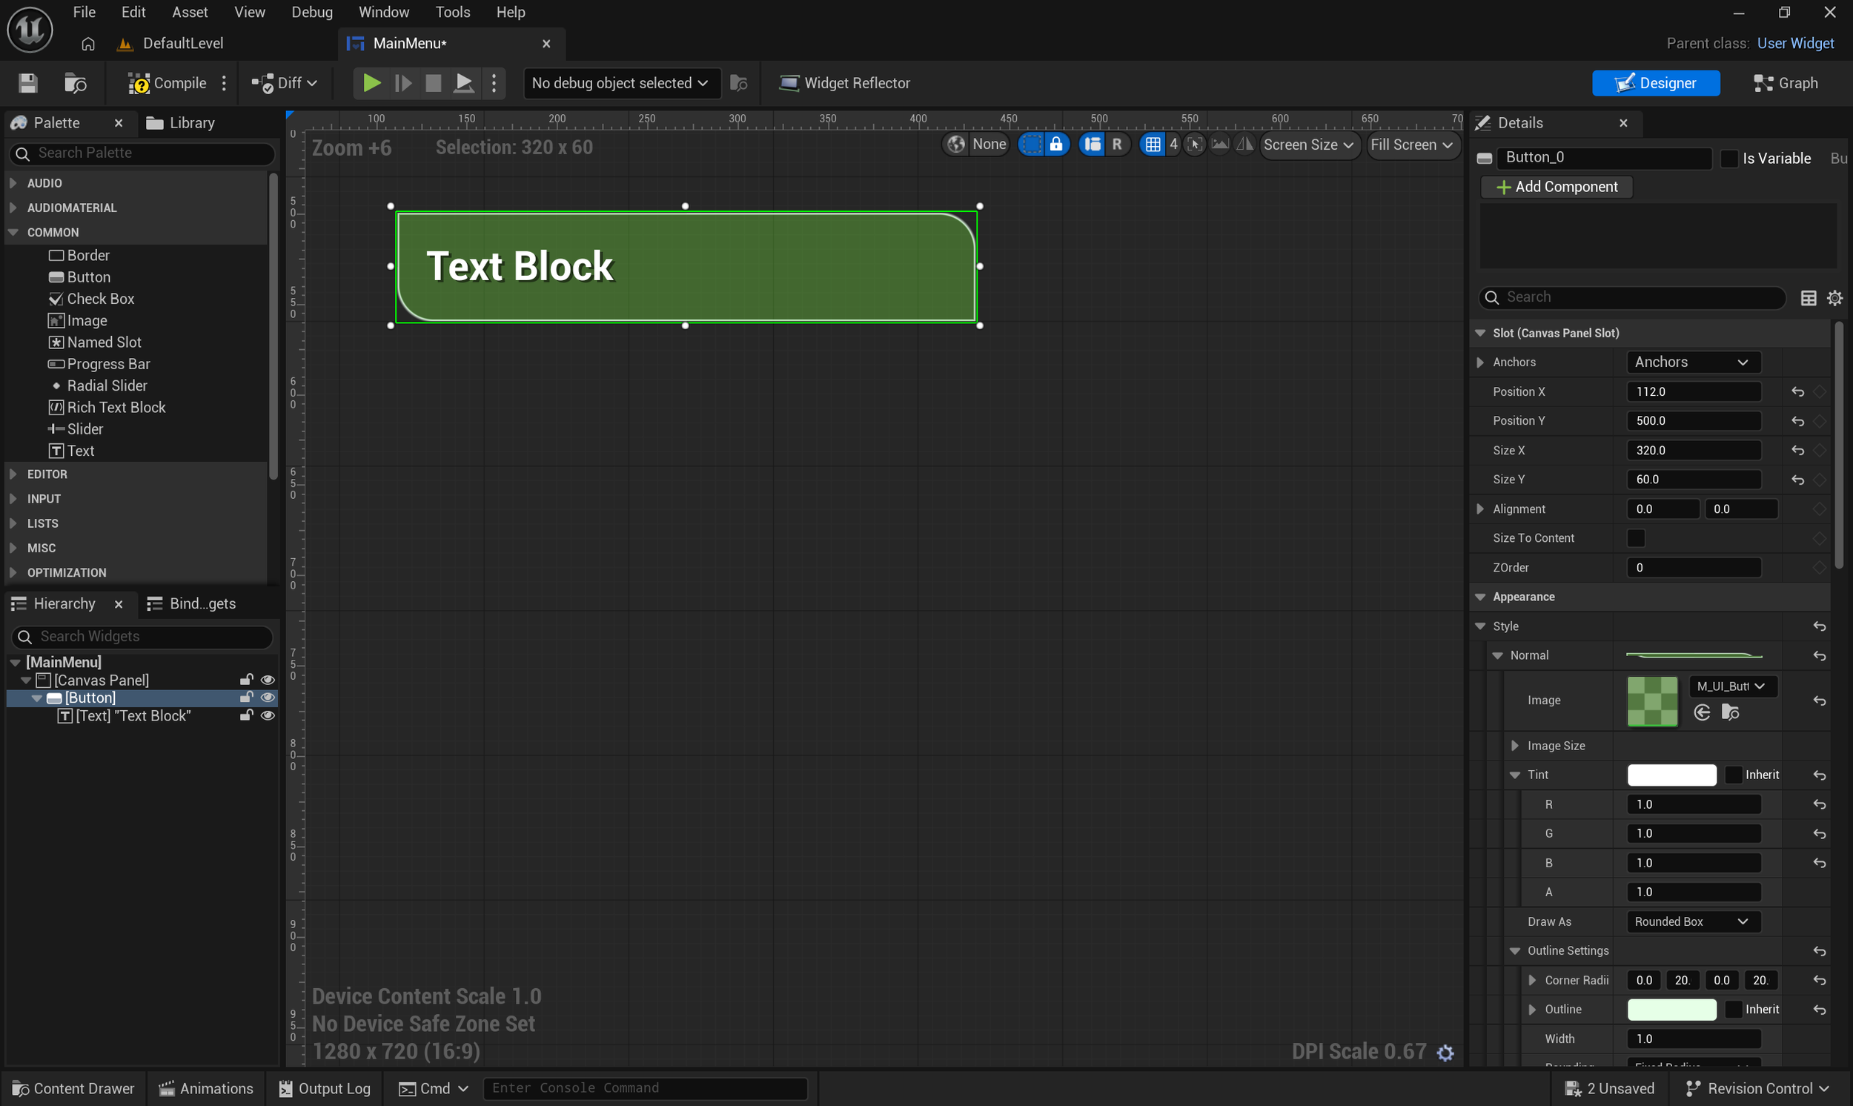Screen dimensions: 1853x1106
Task: Click the Advance single frame icon
Action: pyautogui.click(x=402, y=83)
